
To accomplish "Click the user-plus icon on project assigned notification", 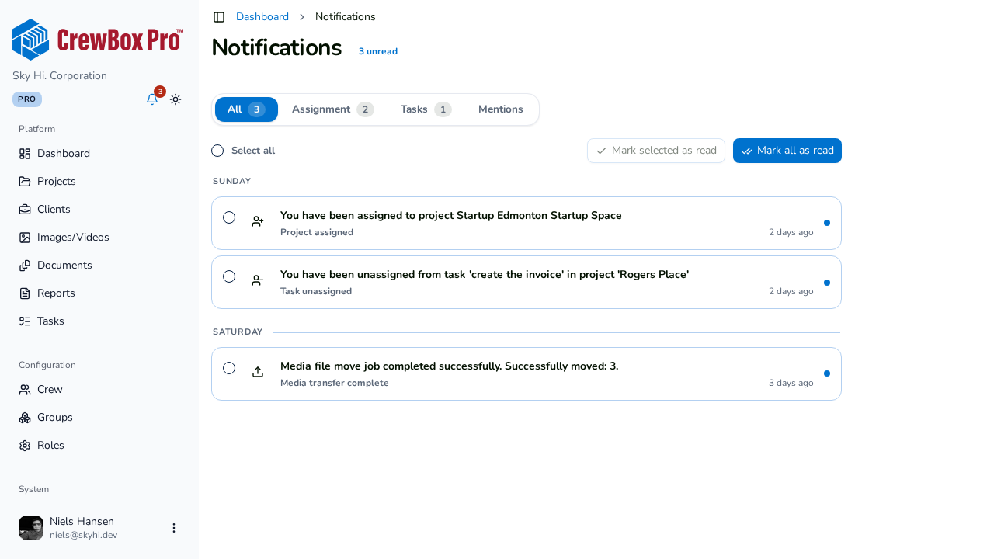I will pyautogui.click(x=258, y=221).
